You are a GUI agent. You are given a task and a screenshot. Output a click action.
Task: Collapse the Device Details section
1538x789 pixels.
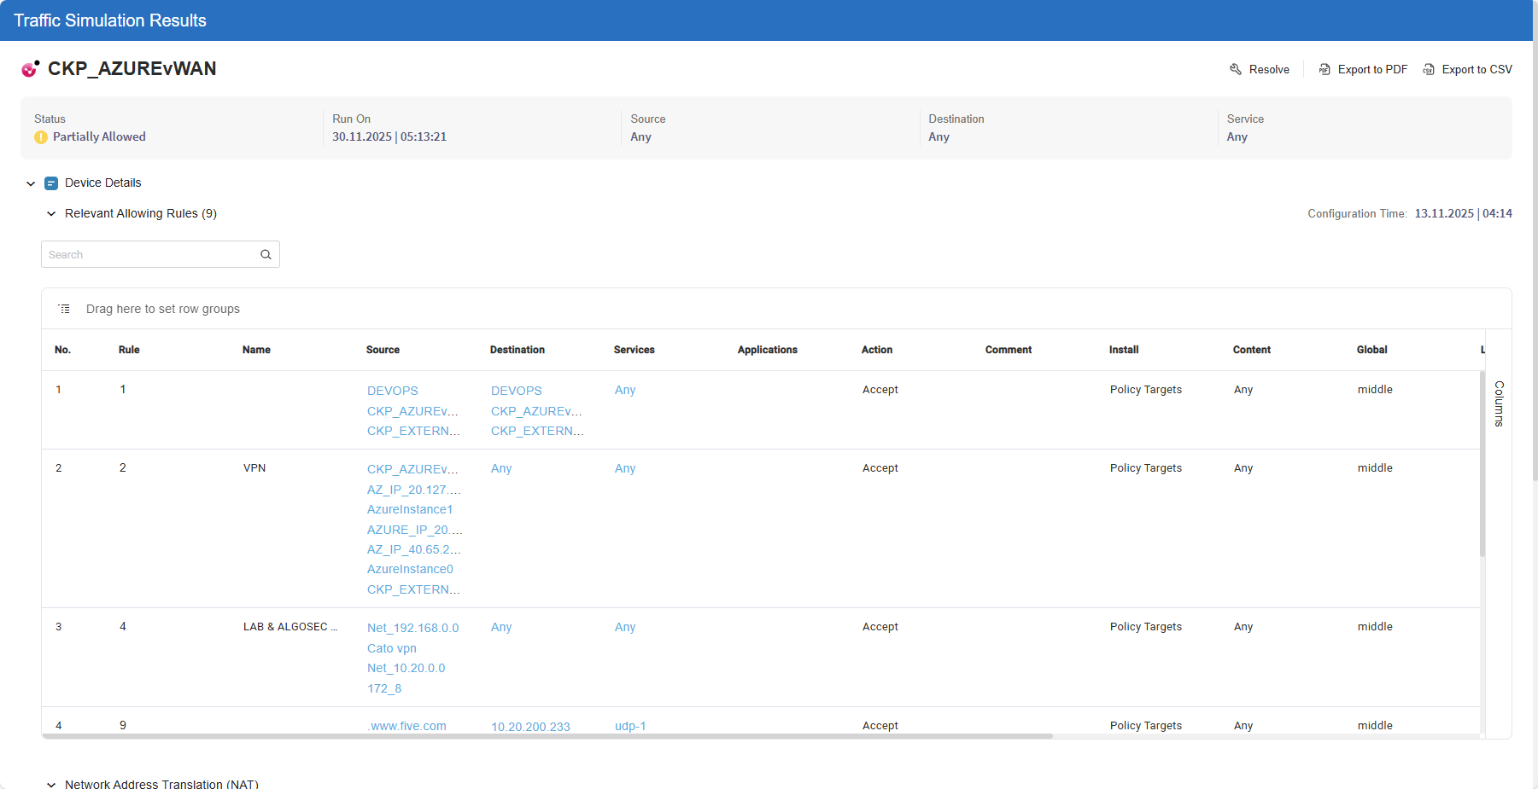pos(31,183)
